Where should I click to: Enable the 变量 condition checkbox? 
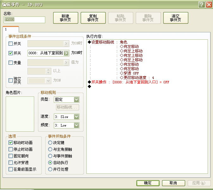tap(10, 62)
